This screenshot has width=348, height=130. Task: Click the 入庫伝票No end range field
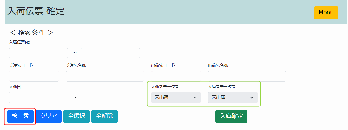tap(110, 53)
